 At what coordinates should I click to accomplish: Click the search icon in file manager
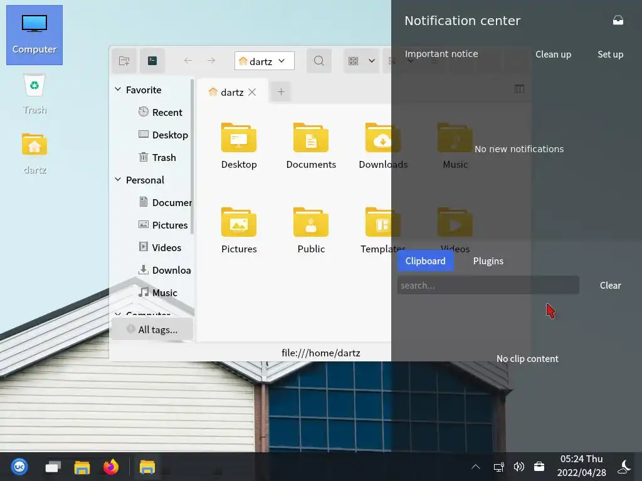[x=319, y=61]
